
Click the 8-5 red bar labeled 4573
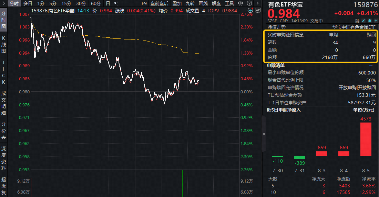pyautogui.click(x=366, y=139)
